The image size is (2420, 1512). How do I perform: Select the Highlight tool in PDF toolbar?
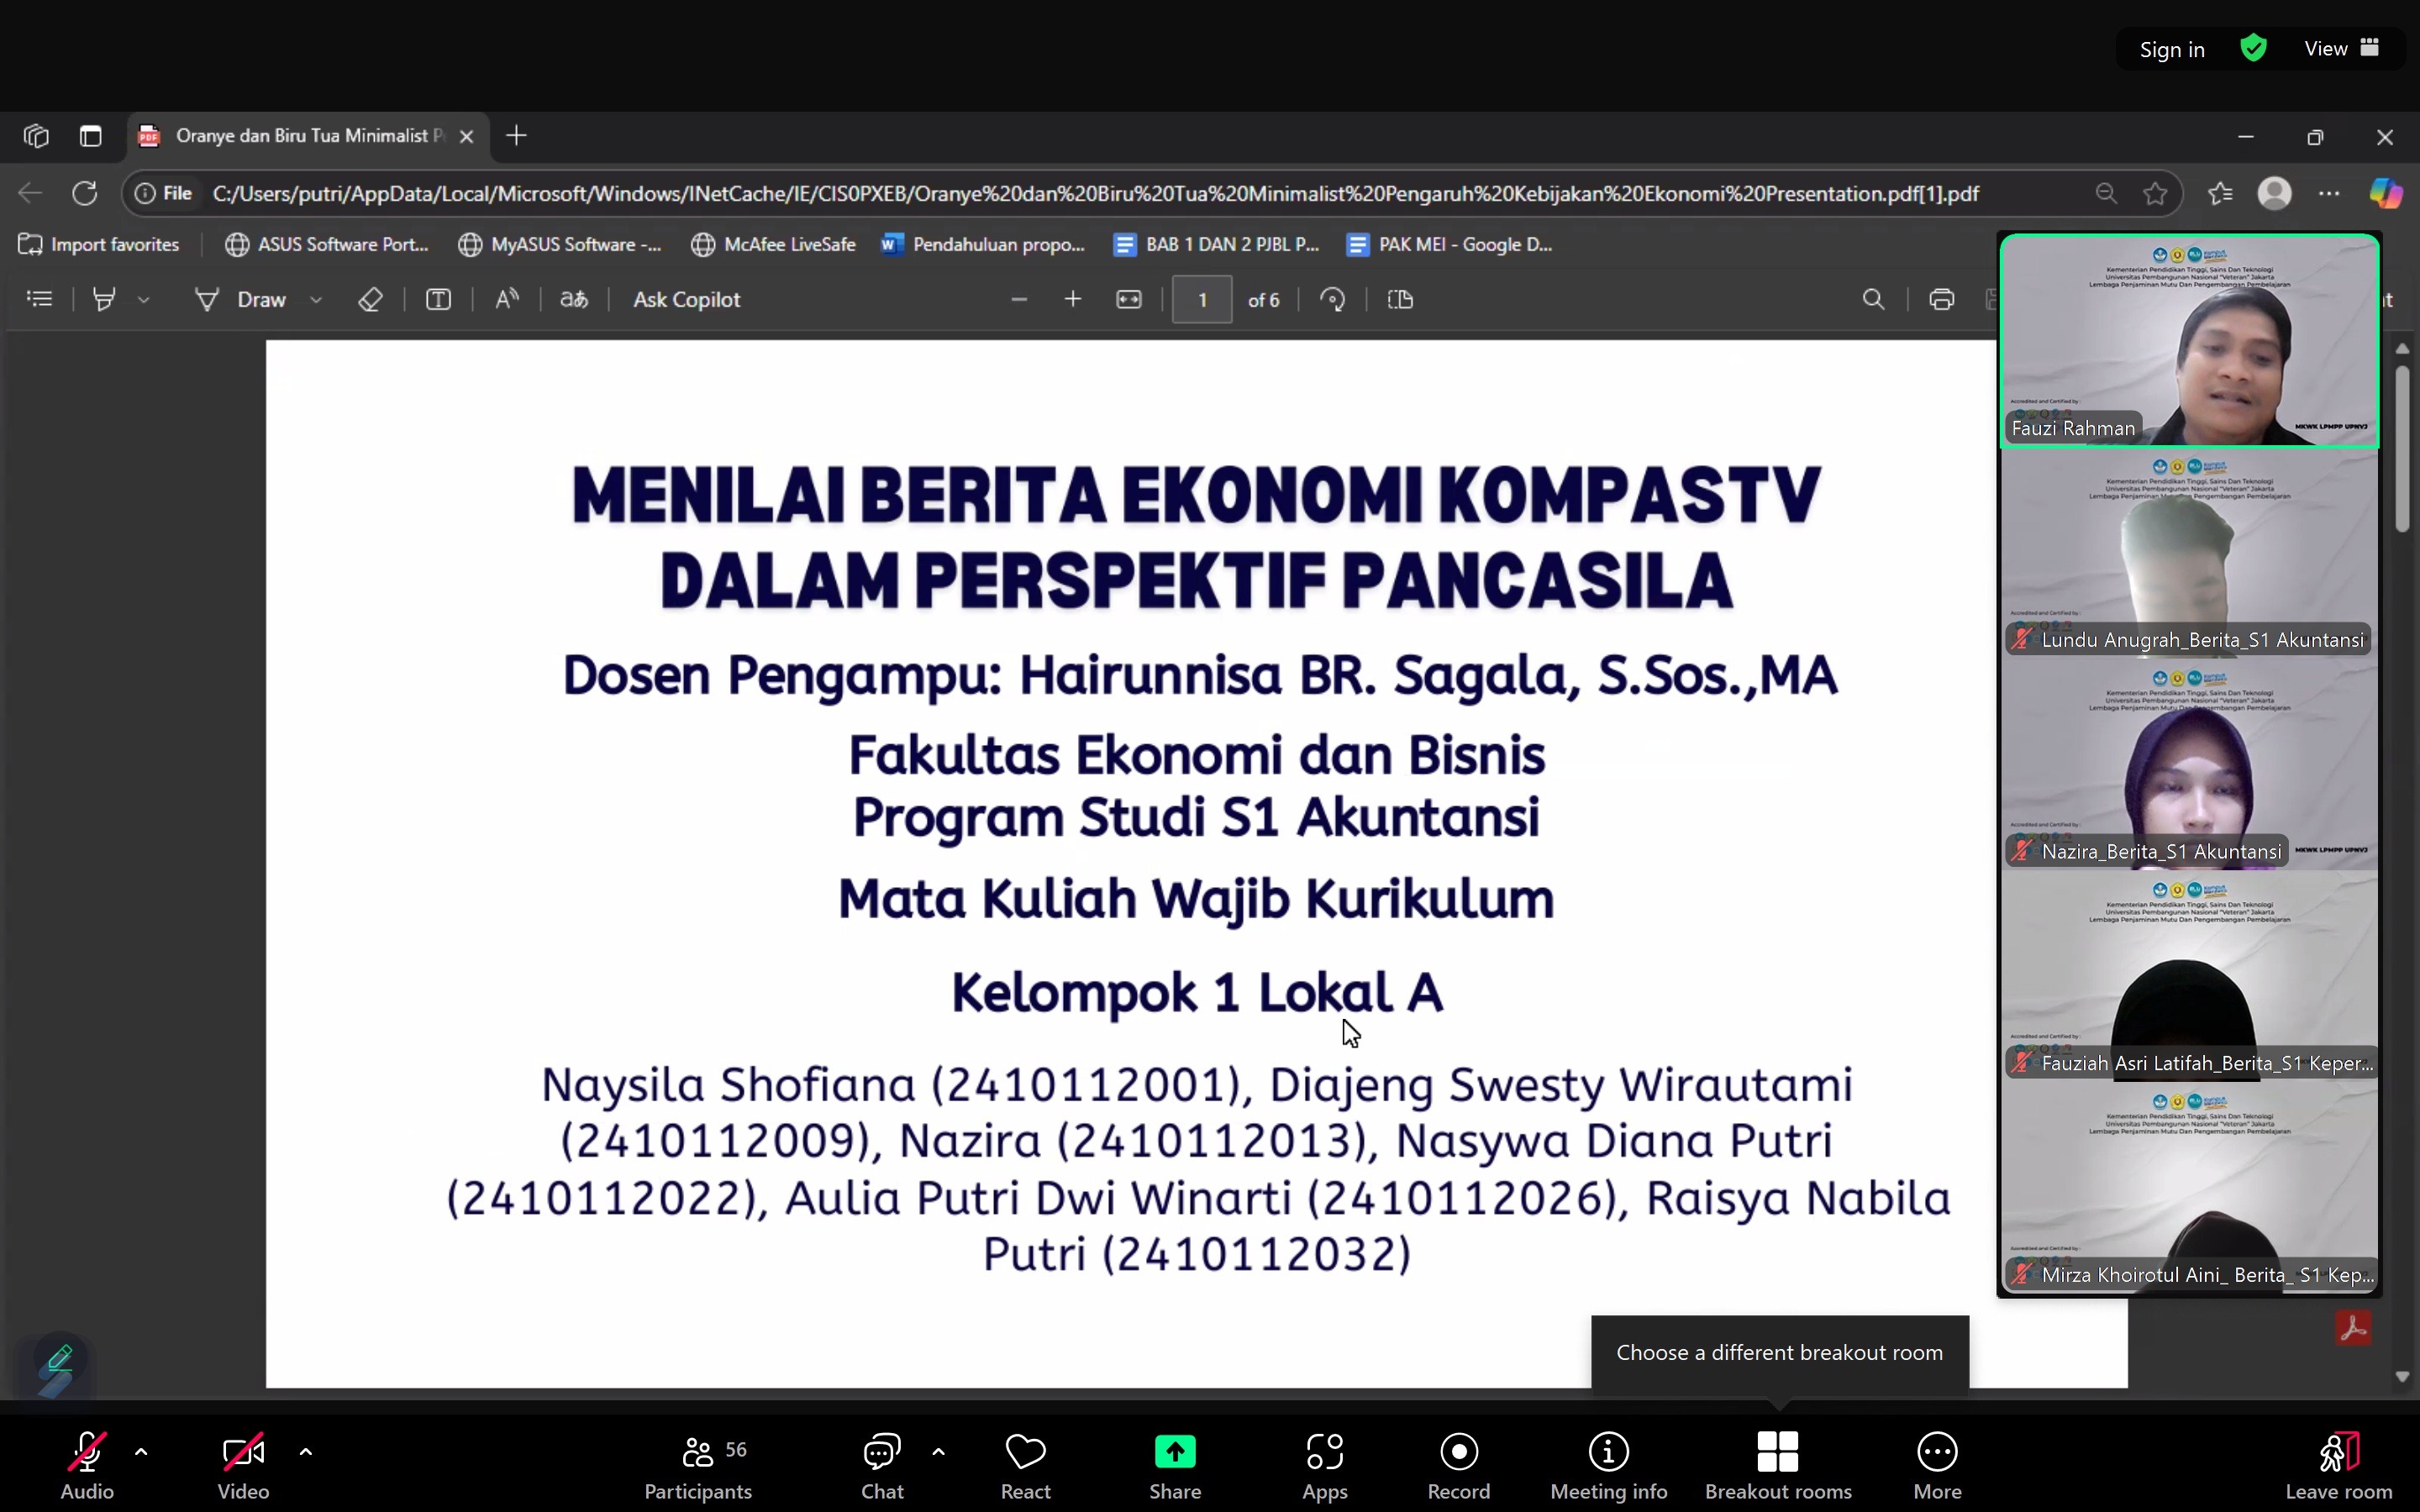click(104, 299)
